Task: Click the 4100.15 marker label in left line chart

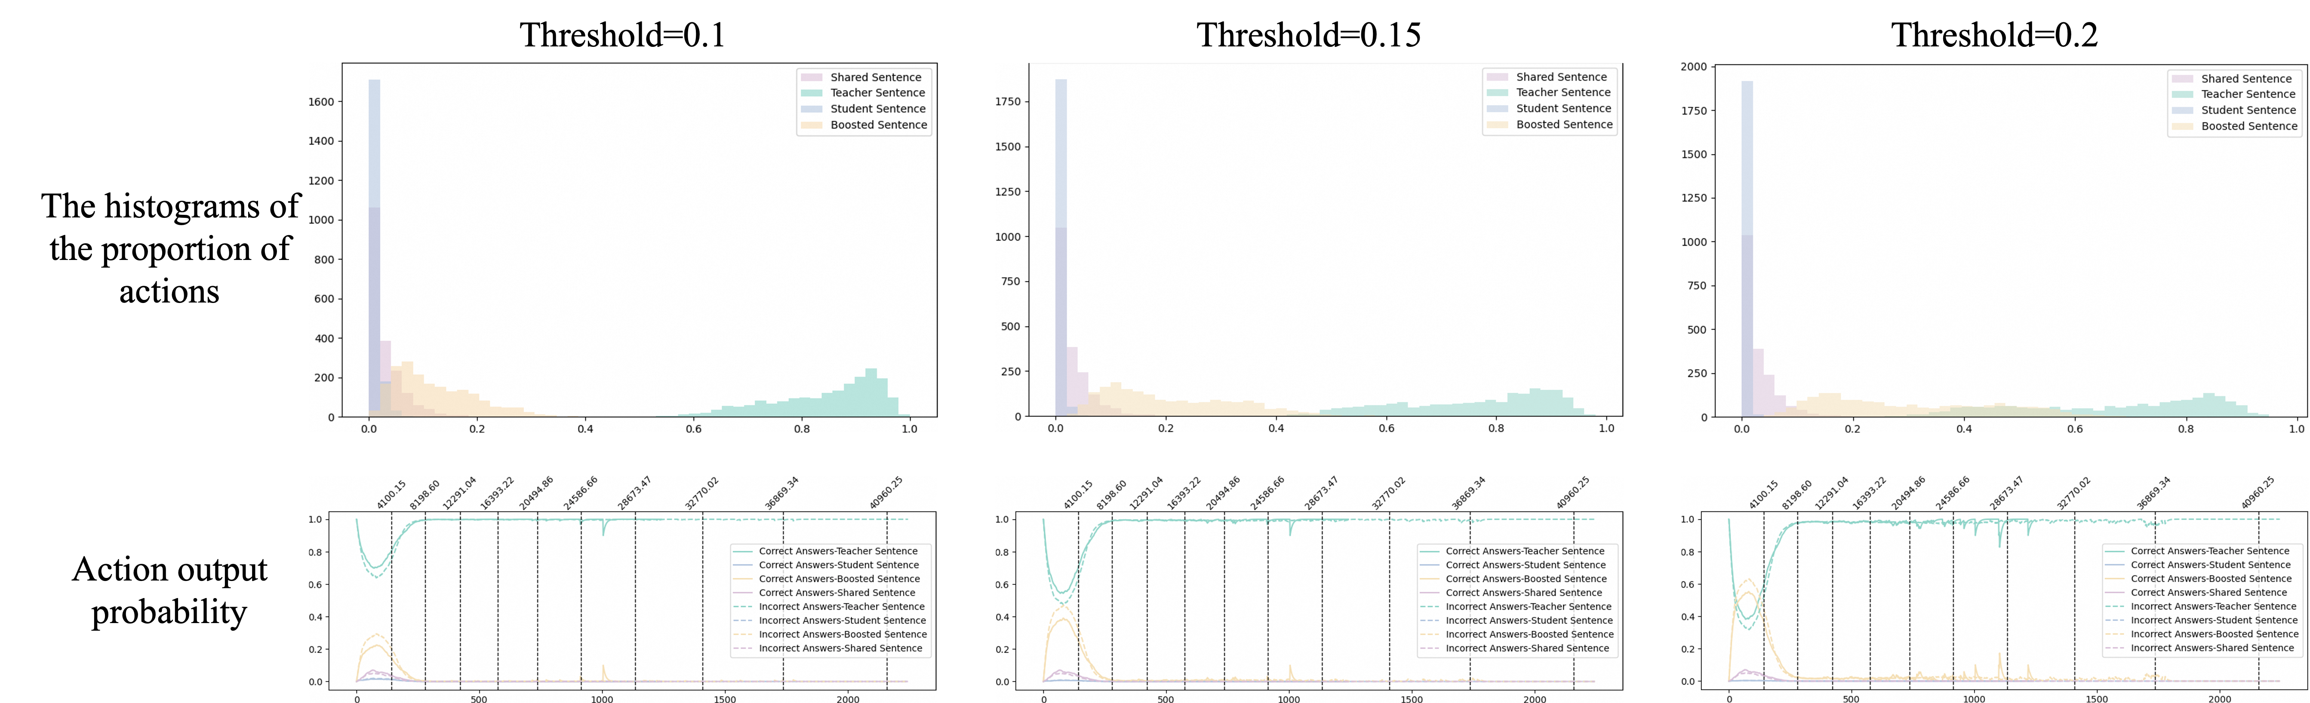Action: (391, 494)
